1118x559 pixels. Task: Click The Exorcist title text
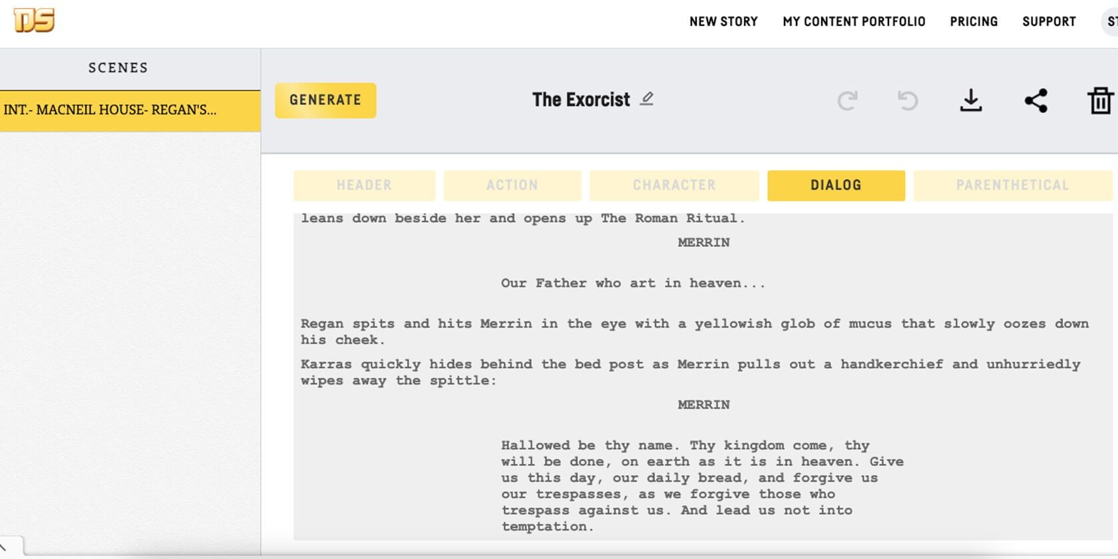[581, 100]
